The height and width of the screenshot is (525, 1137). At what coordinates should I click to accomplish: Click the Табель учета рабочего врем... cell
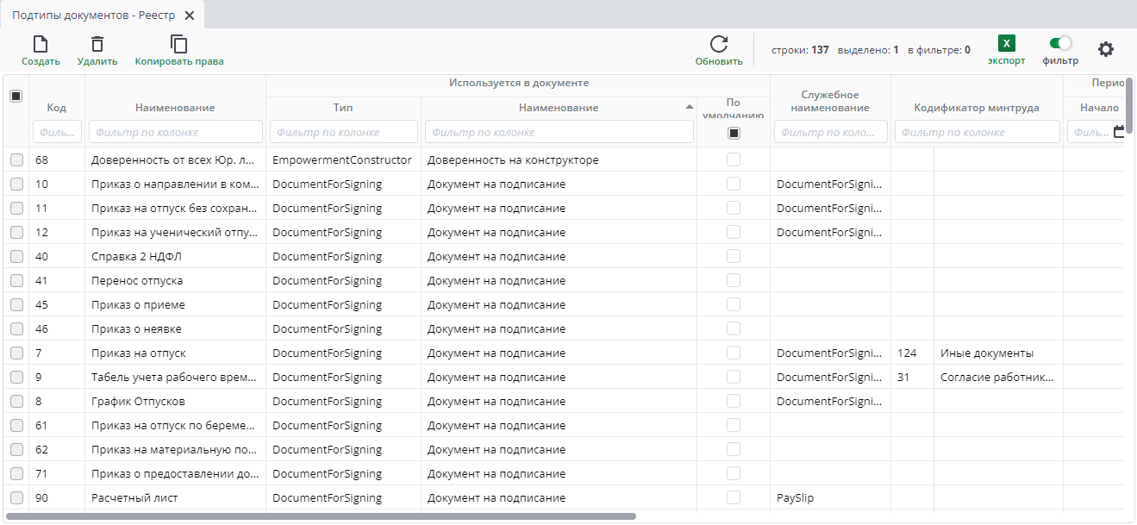175,377
